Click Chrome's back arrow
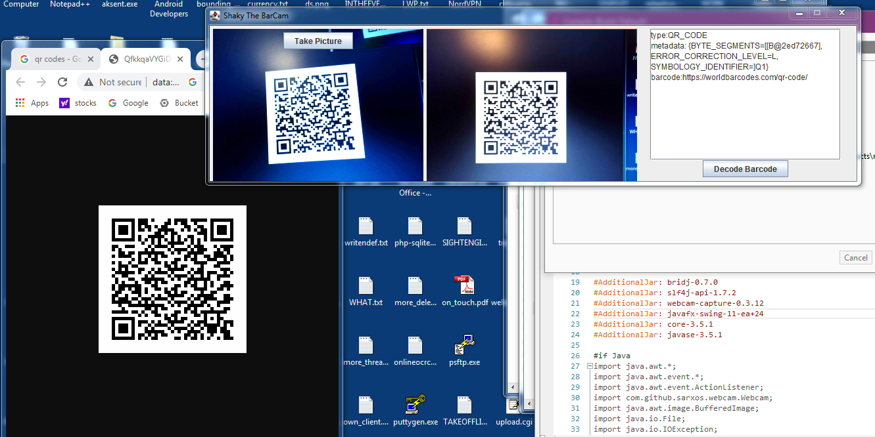Screen dimensions: 875x437 20,82
